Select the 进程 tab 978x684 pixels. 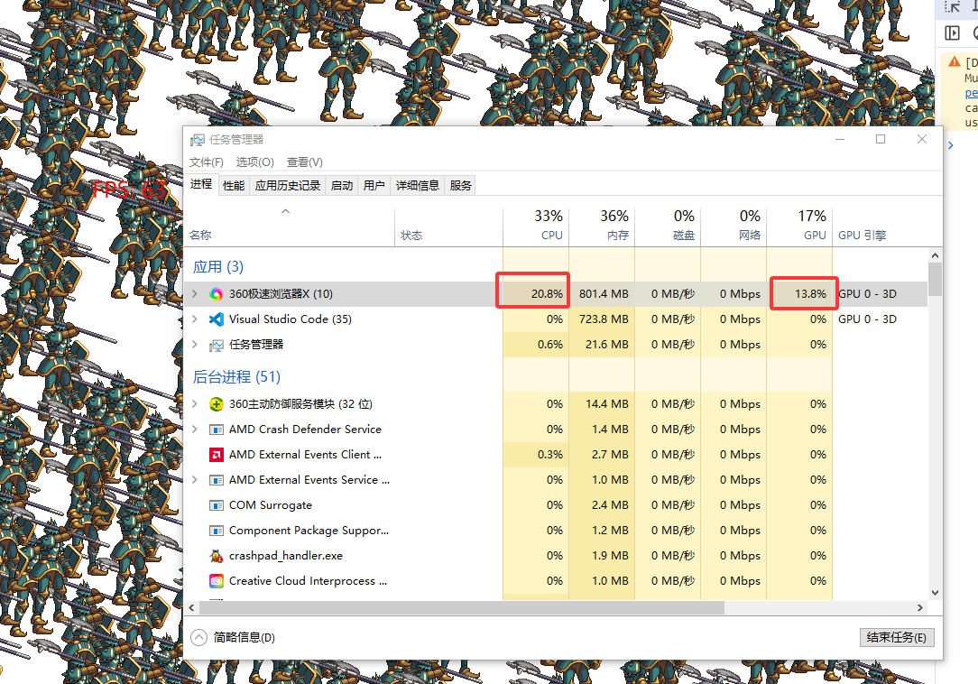tap(201, 184)
